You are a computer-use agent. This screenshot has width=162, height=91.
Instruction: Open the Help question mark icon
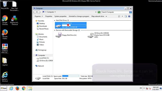pos(129,16)
